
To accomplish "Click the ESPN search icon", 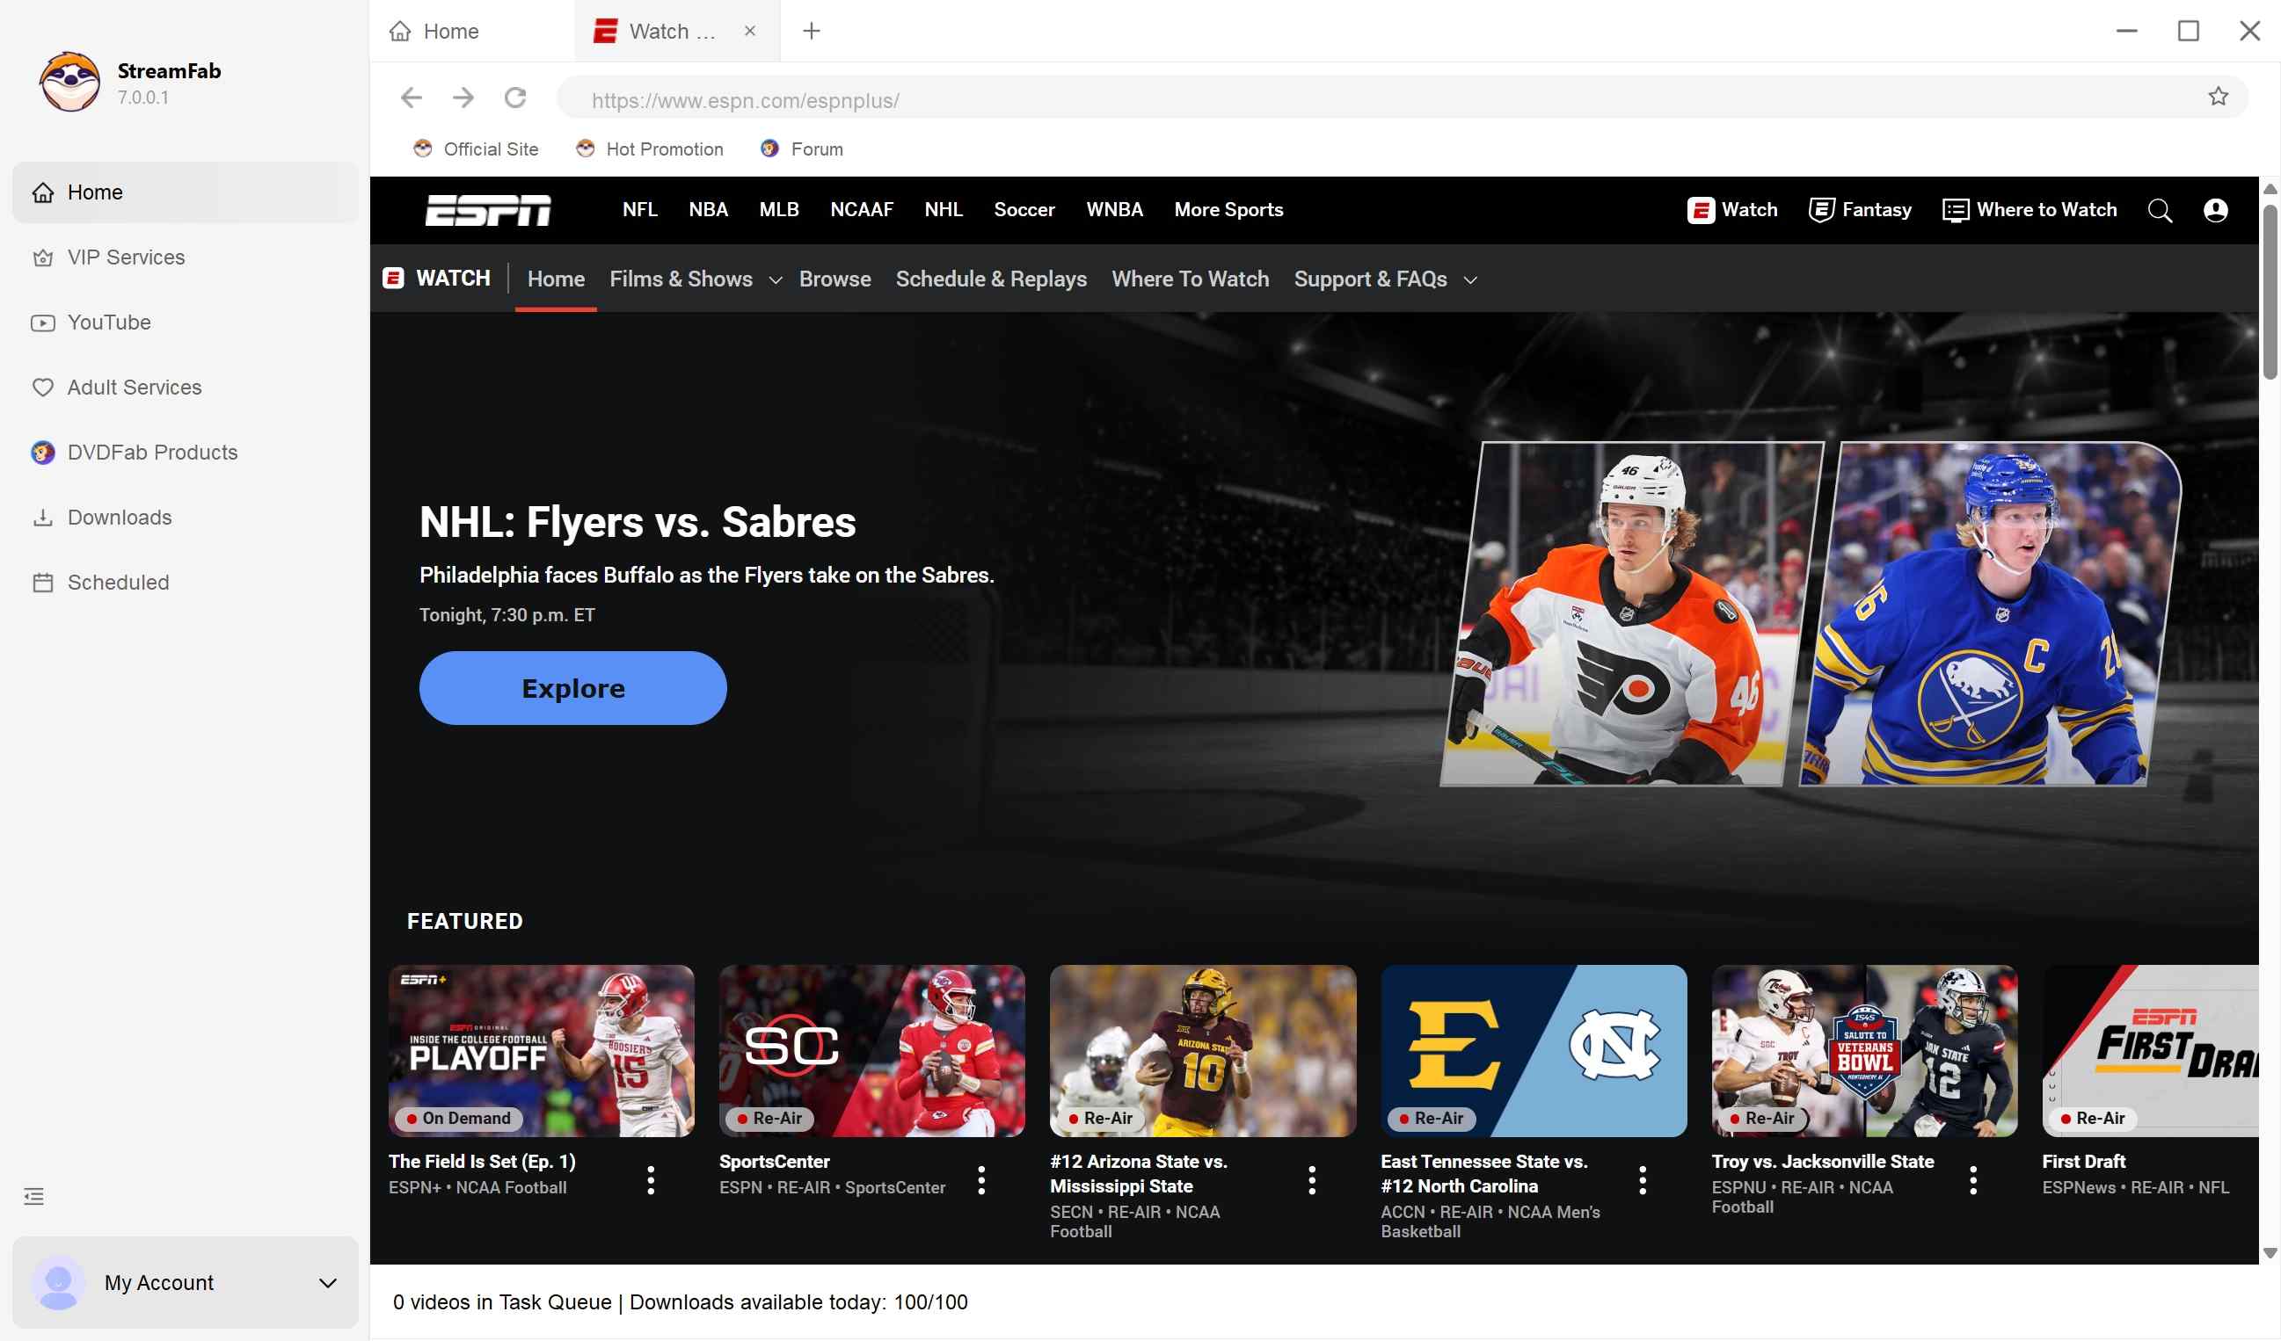I will point(2161,210).
